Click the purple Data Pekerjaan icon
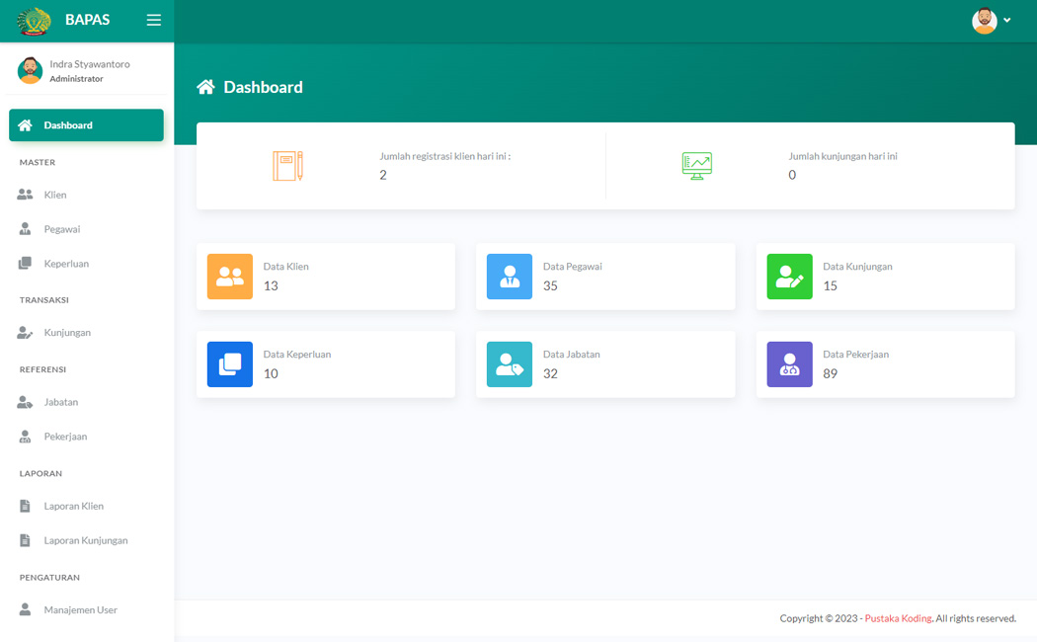 [x=789, y=364]
